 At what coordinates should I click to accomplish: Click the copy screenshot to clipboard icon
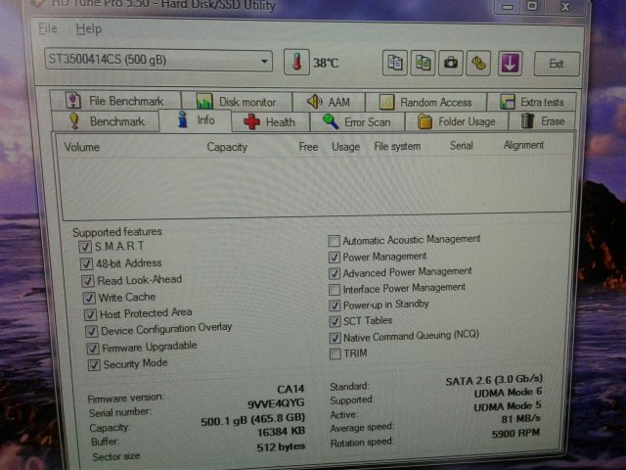click(423, 63)
